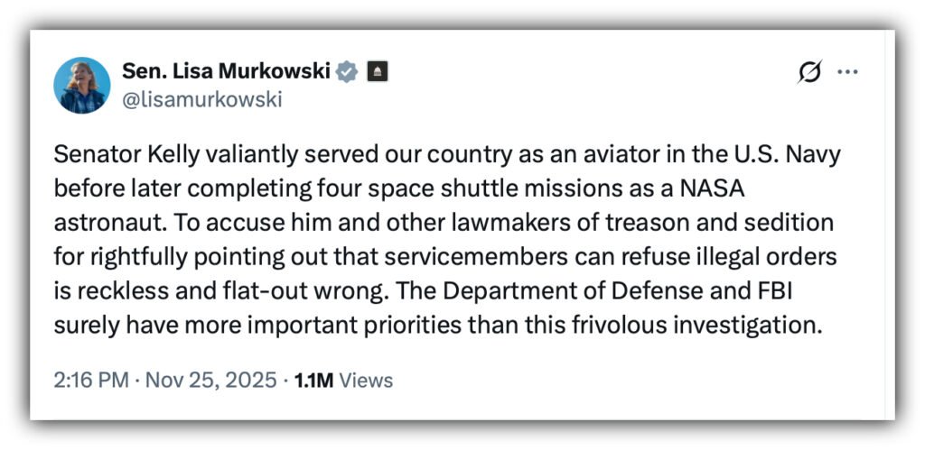The width and height of the screenshot is (925, 450).
Task: Open the three-dot More options menu
Action: 847,72
